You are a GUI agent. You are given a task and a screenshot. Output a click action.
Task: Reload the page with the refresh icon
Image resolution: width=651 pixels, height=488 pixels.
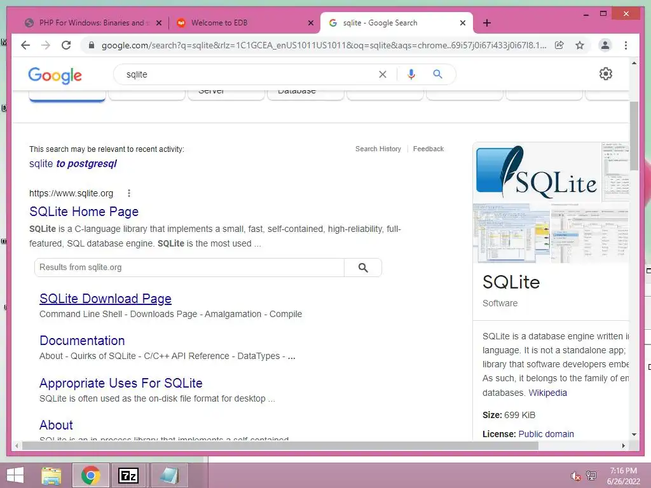(x=66, y=45)
